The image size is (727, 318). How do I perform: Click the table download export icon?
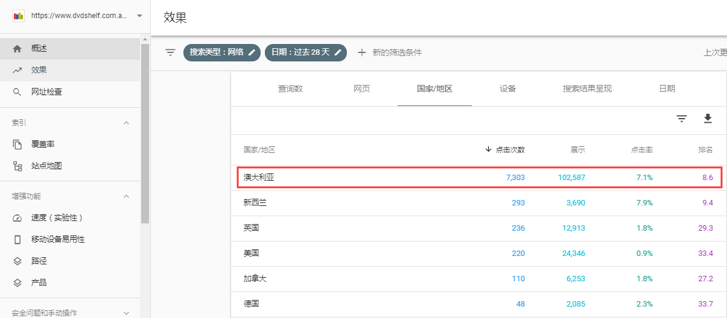click(708, 119)
